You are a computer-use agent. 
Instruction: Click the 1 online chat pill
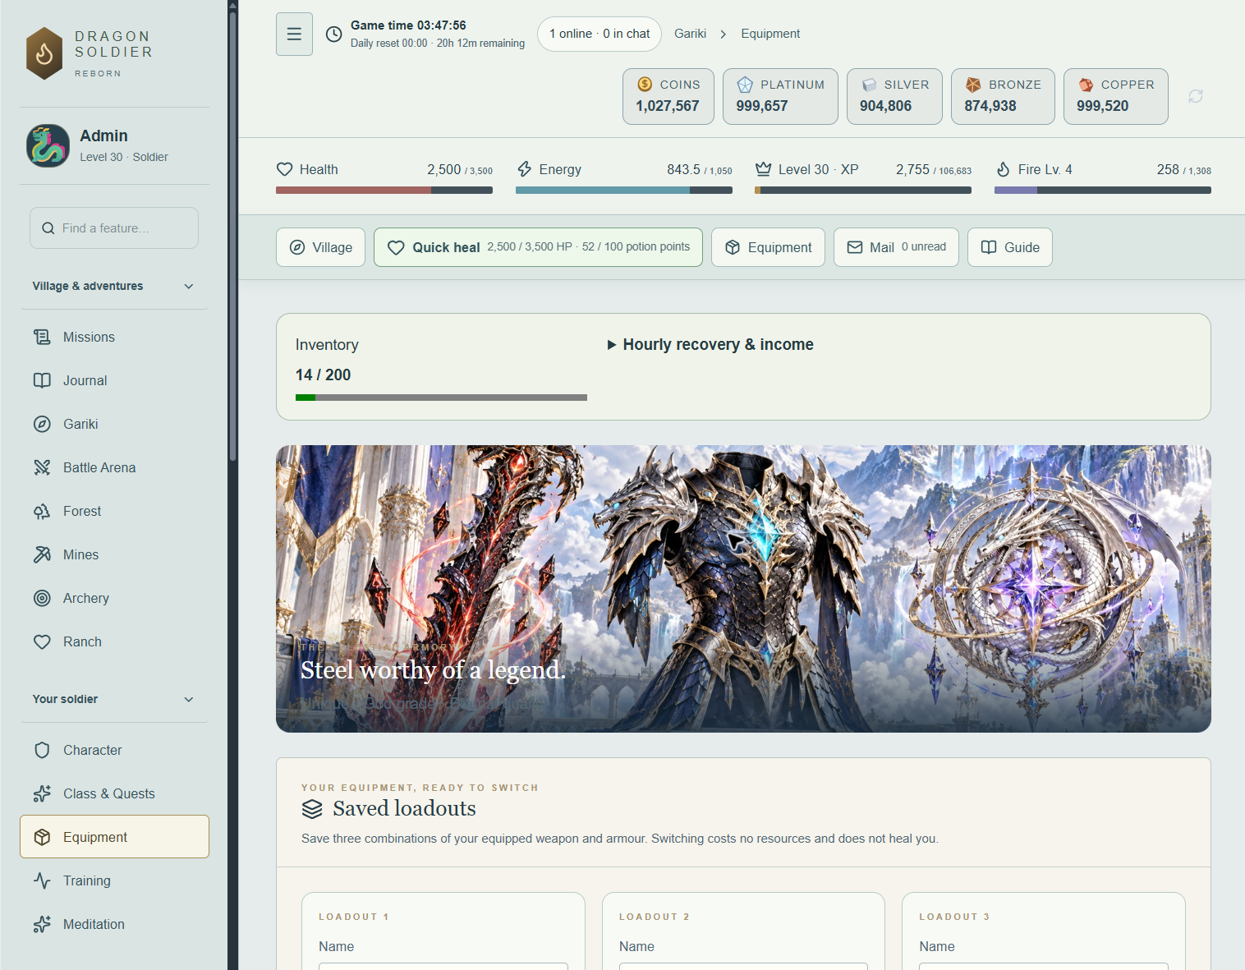click(x=600, y=34)
